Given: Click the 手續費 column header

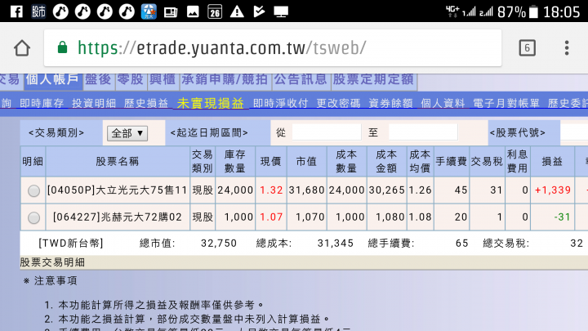Looking at the screenshot, I should pos(451,162).
